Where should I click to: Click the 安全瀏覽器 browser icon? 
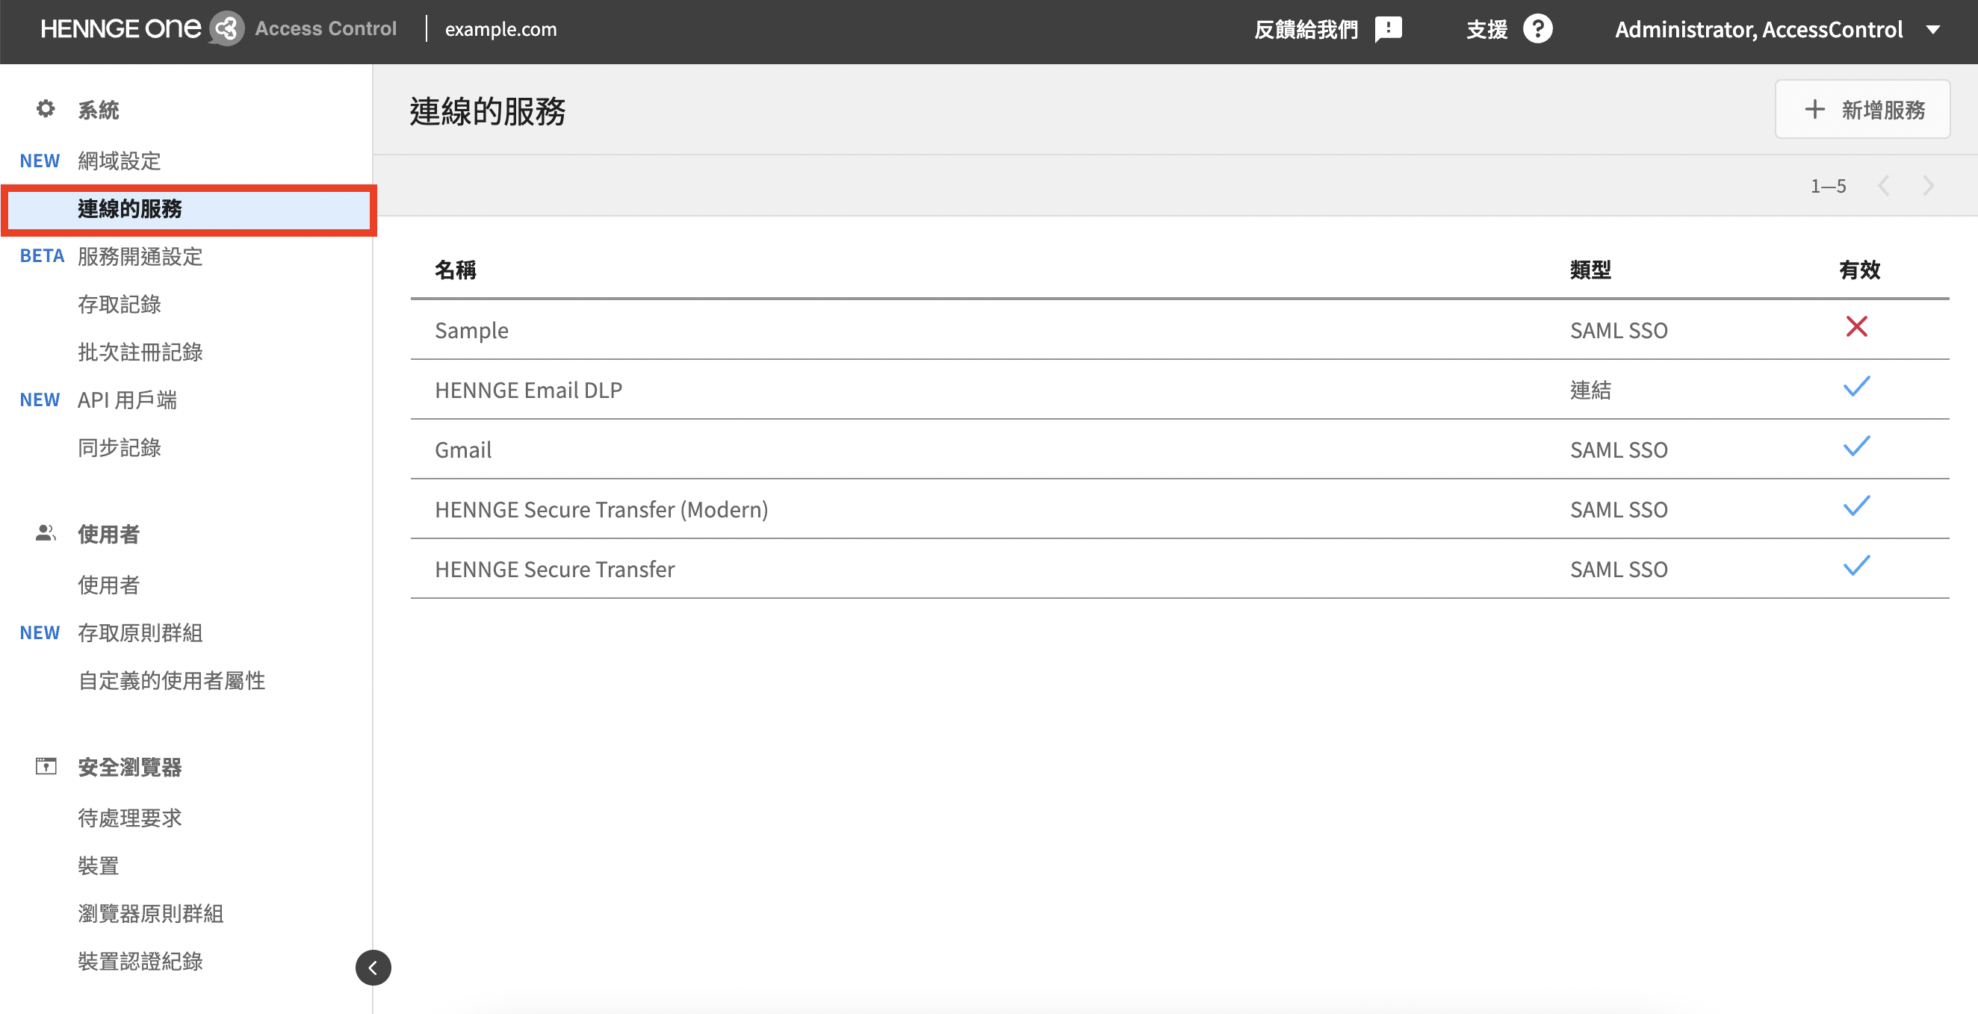coord(46,766)
